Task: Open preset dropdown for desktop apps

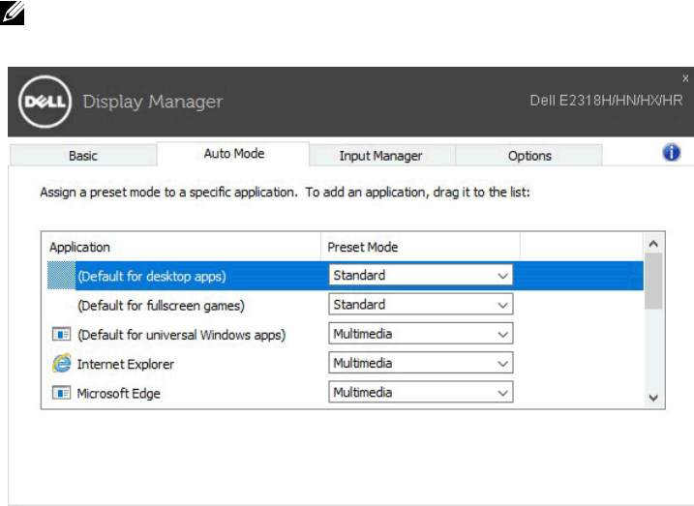Action: click(x=420, y=276)
